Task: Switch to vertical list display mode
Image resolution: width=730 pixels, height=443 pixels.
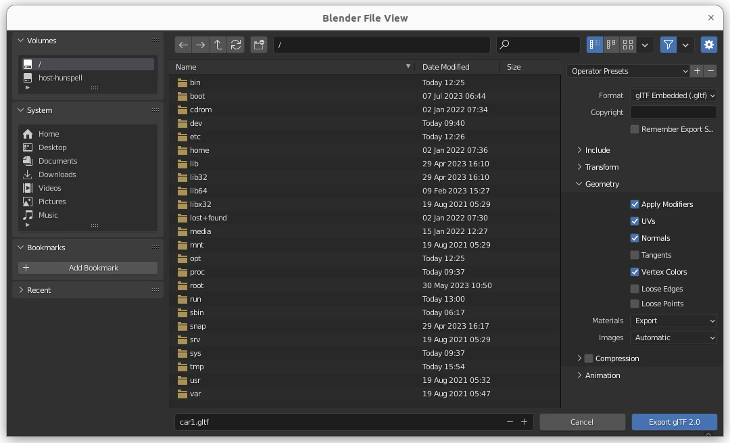Action: coord(595,45)
